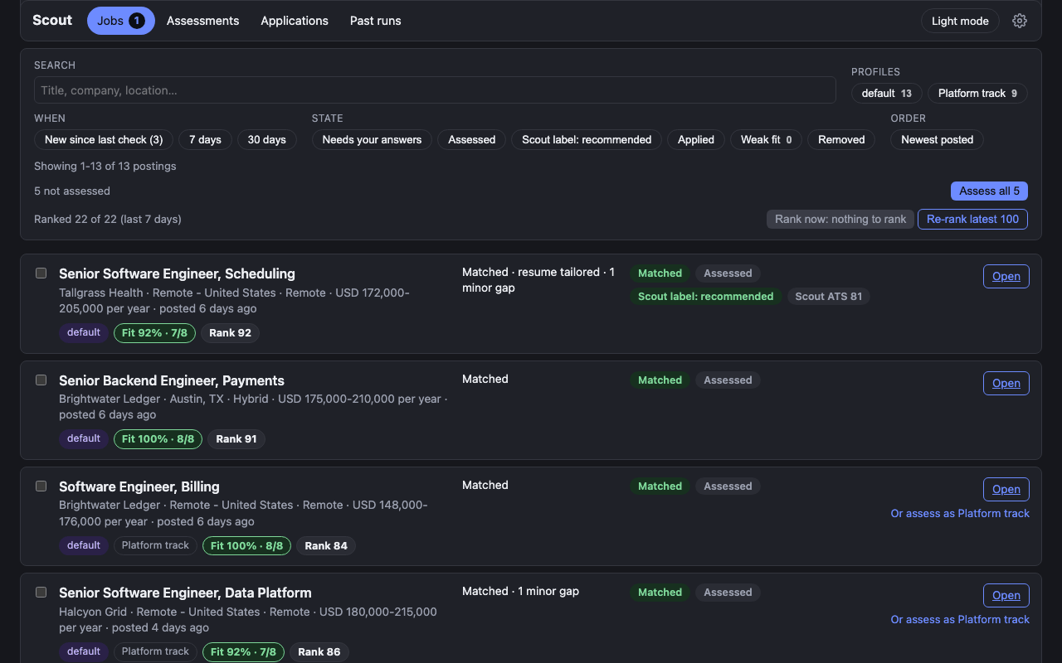Image resolution: width=1062 pixels, height=663 pixels.
Task: Assess Data Platform job as Platform track
Action: tap(960, 620)
